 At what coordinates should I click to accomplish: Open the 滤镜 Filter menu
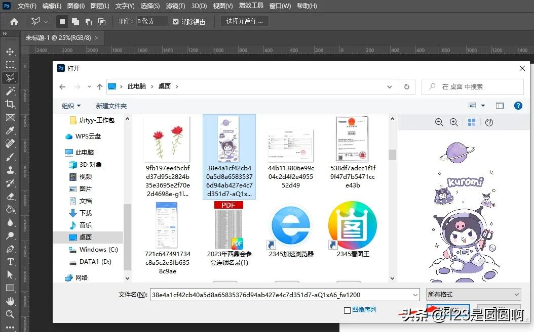(175, 6)
